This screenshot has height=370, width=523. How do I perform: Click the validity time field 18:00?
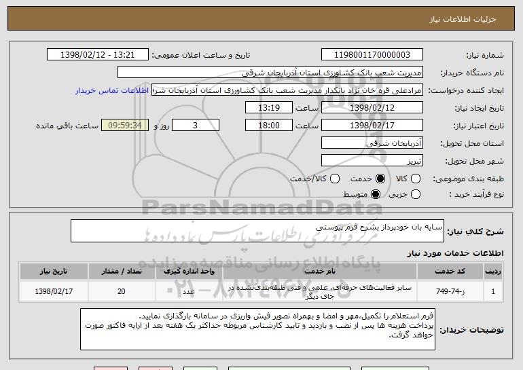coord(269,125)
